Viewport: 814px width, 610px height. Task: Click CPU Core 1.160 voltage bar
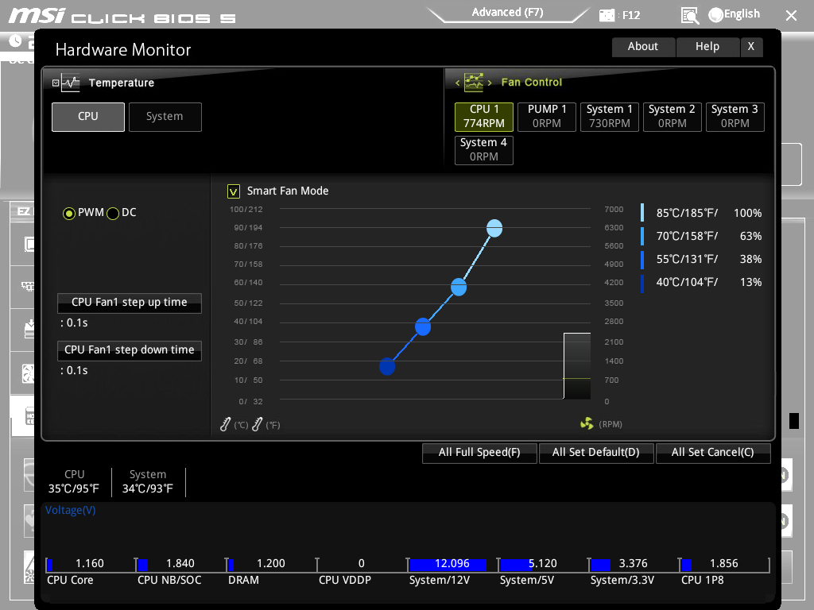91,564
